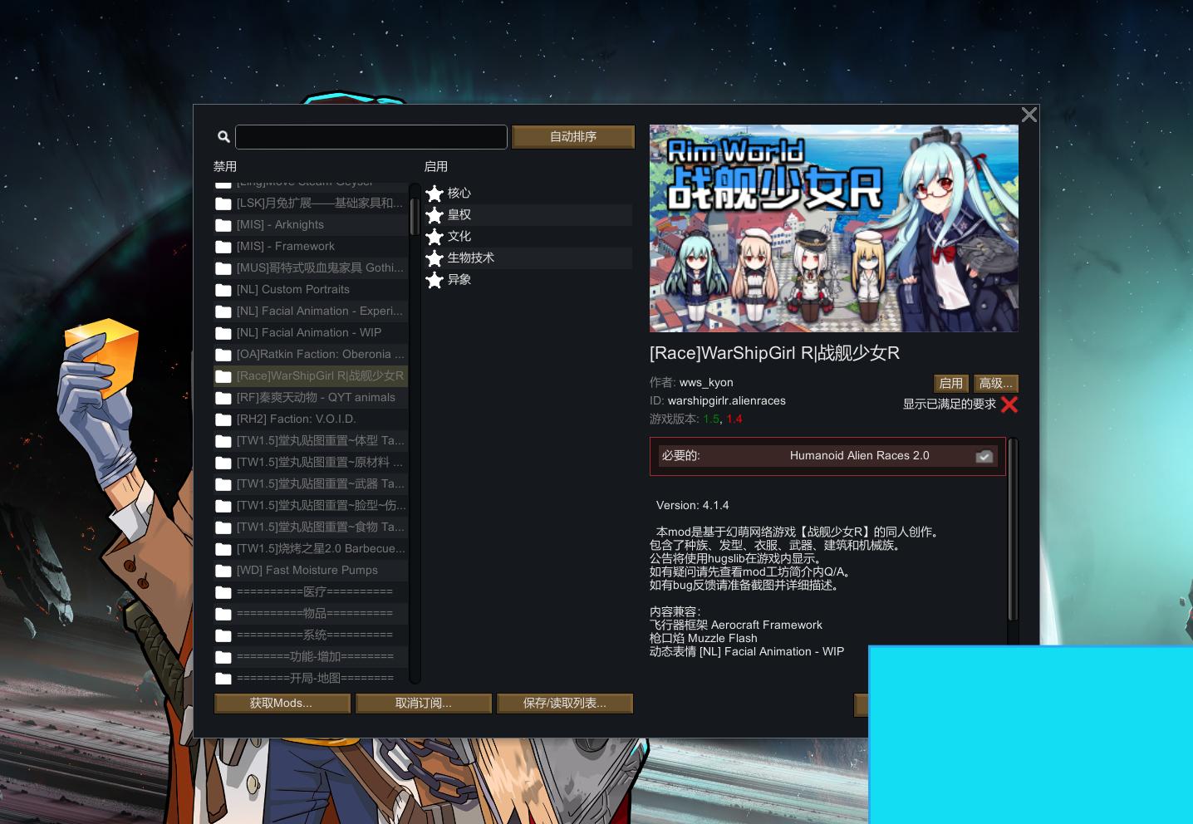Image resolution: width=1193 pixels, height=824 pixels.
Task: Click folder icon for ====物品==== separator
Action: point(223,614)
